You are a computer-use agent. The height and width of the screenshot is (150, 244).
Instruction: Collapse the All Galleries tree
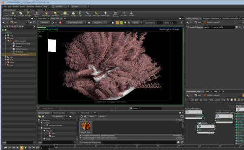point(39,120)
